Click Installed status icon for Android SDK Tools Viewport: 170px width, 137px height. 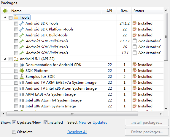point(135,23)
